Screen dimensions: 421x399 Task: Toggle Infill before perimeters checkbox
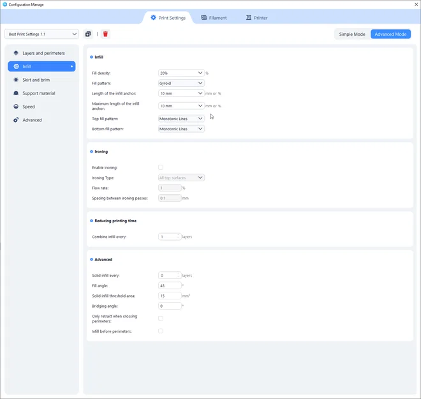click(161, 331)
